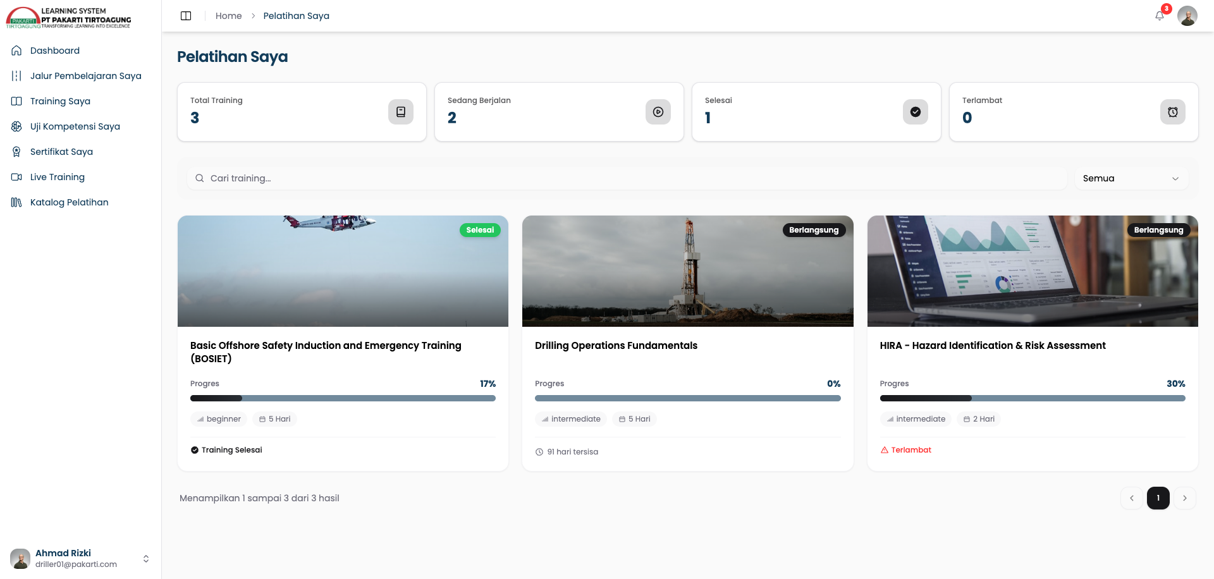Viewport: 1214px width, 579px height.
Task: Toggle the sidebar panel icon
Action: click(186, 16)
